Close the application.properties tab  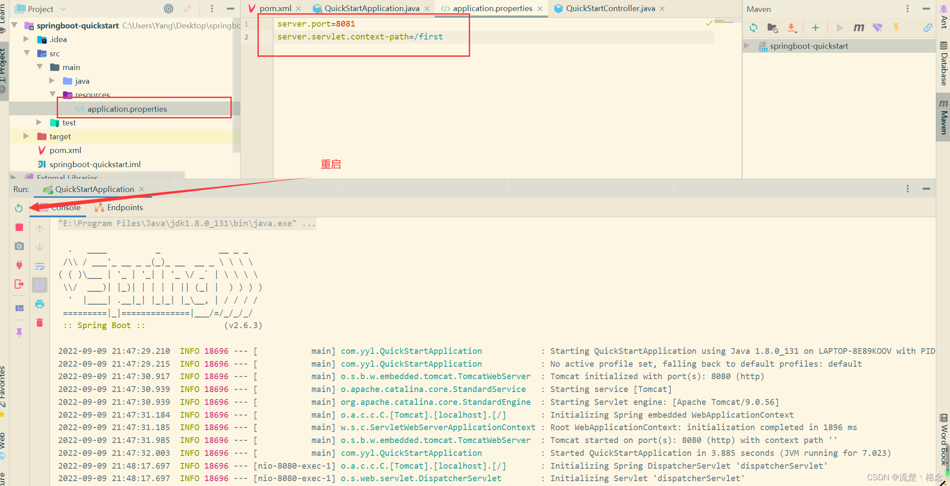[x=540, y=8]
